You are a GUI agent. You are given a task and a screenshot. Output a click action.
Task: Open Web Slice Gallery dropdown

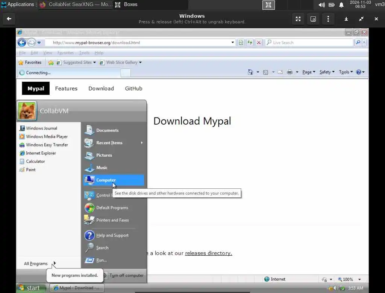tap(121, 63)
